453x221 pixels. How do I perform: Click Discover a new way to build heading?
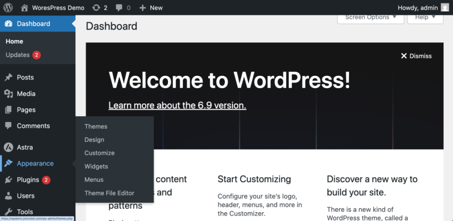click(x=372, y=186)
